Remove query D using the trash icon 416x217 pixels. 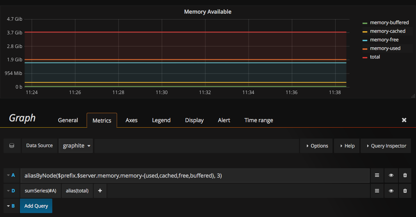405,191
